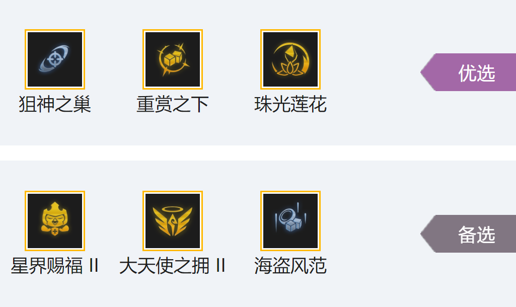Select the purple 优选 tag
Screen dimensions: 516x307
468,72
